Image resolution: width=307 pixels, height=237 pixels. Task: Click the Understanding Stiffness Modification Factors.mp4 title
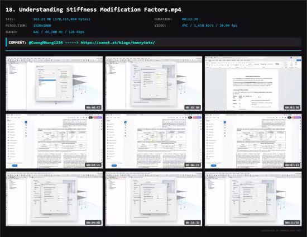(x=100, y=10)
